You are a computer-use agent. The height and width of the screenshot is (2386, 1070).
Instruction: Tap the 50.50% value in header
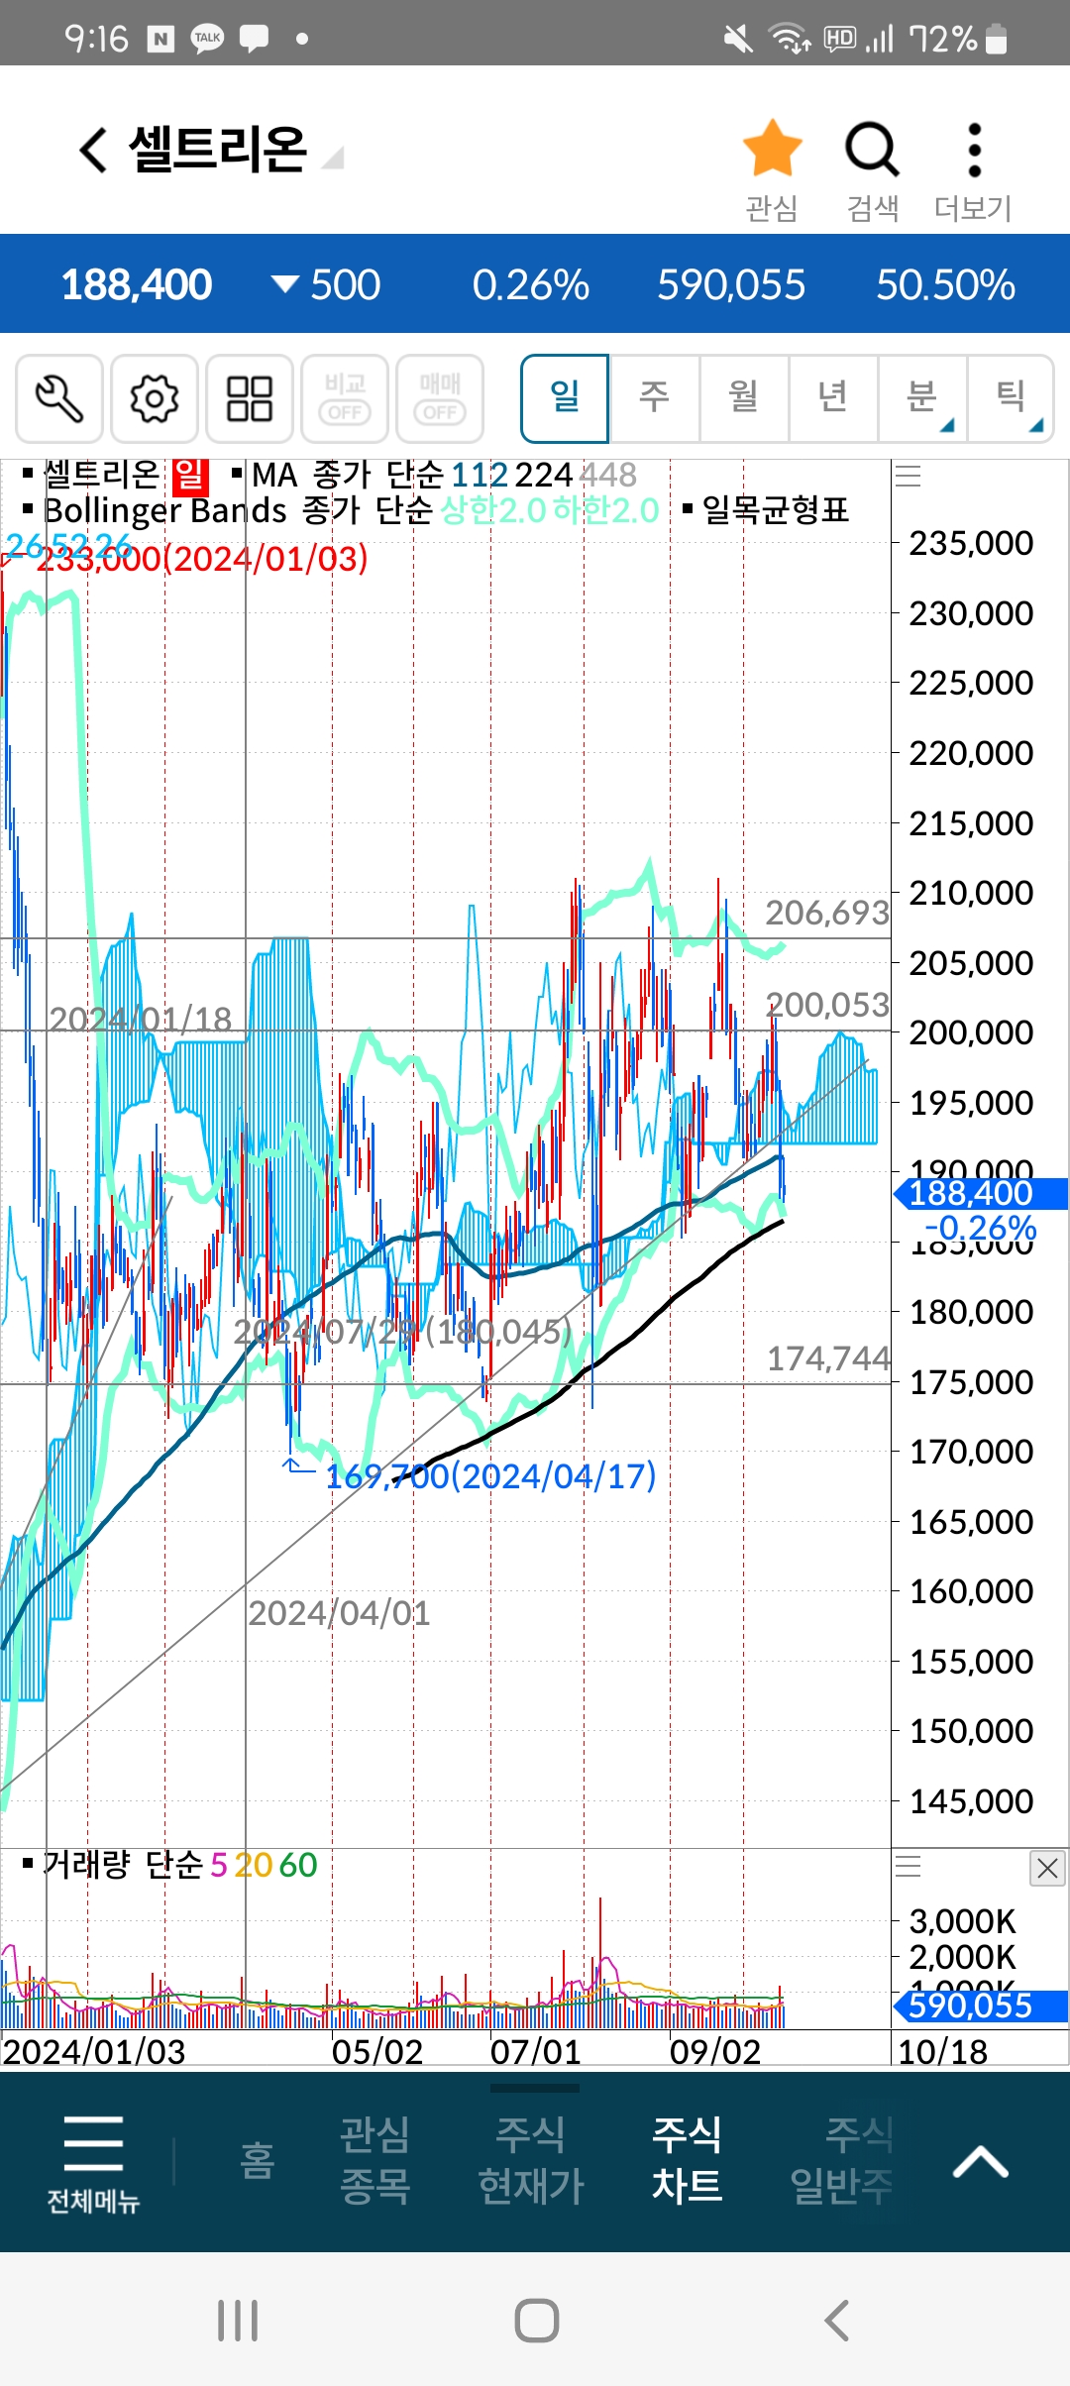pos(945,285)
